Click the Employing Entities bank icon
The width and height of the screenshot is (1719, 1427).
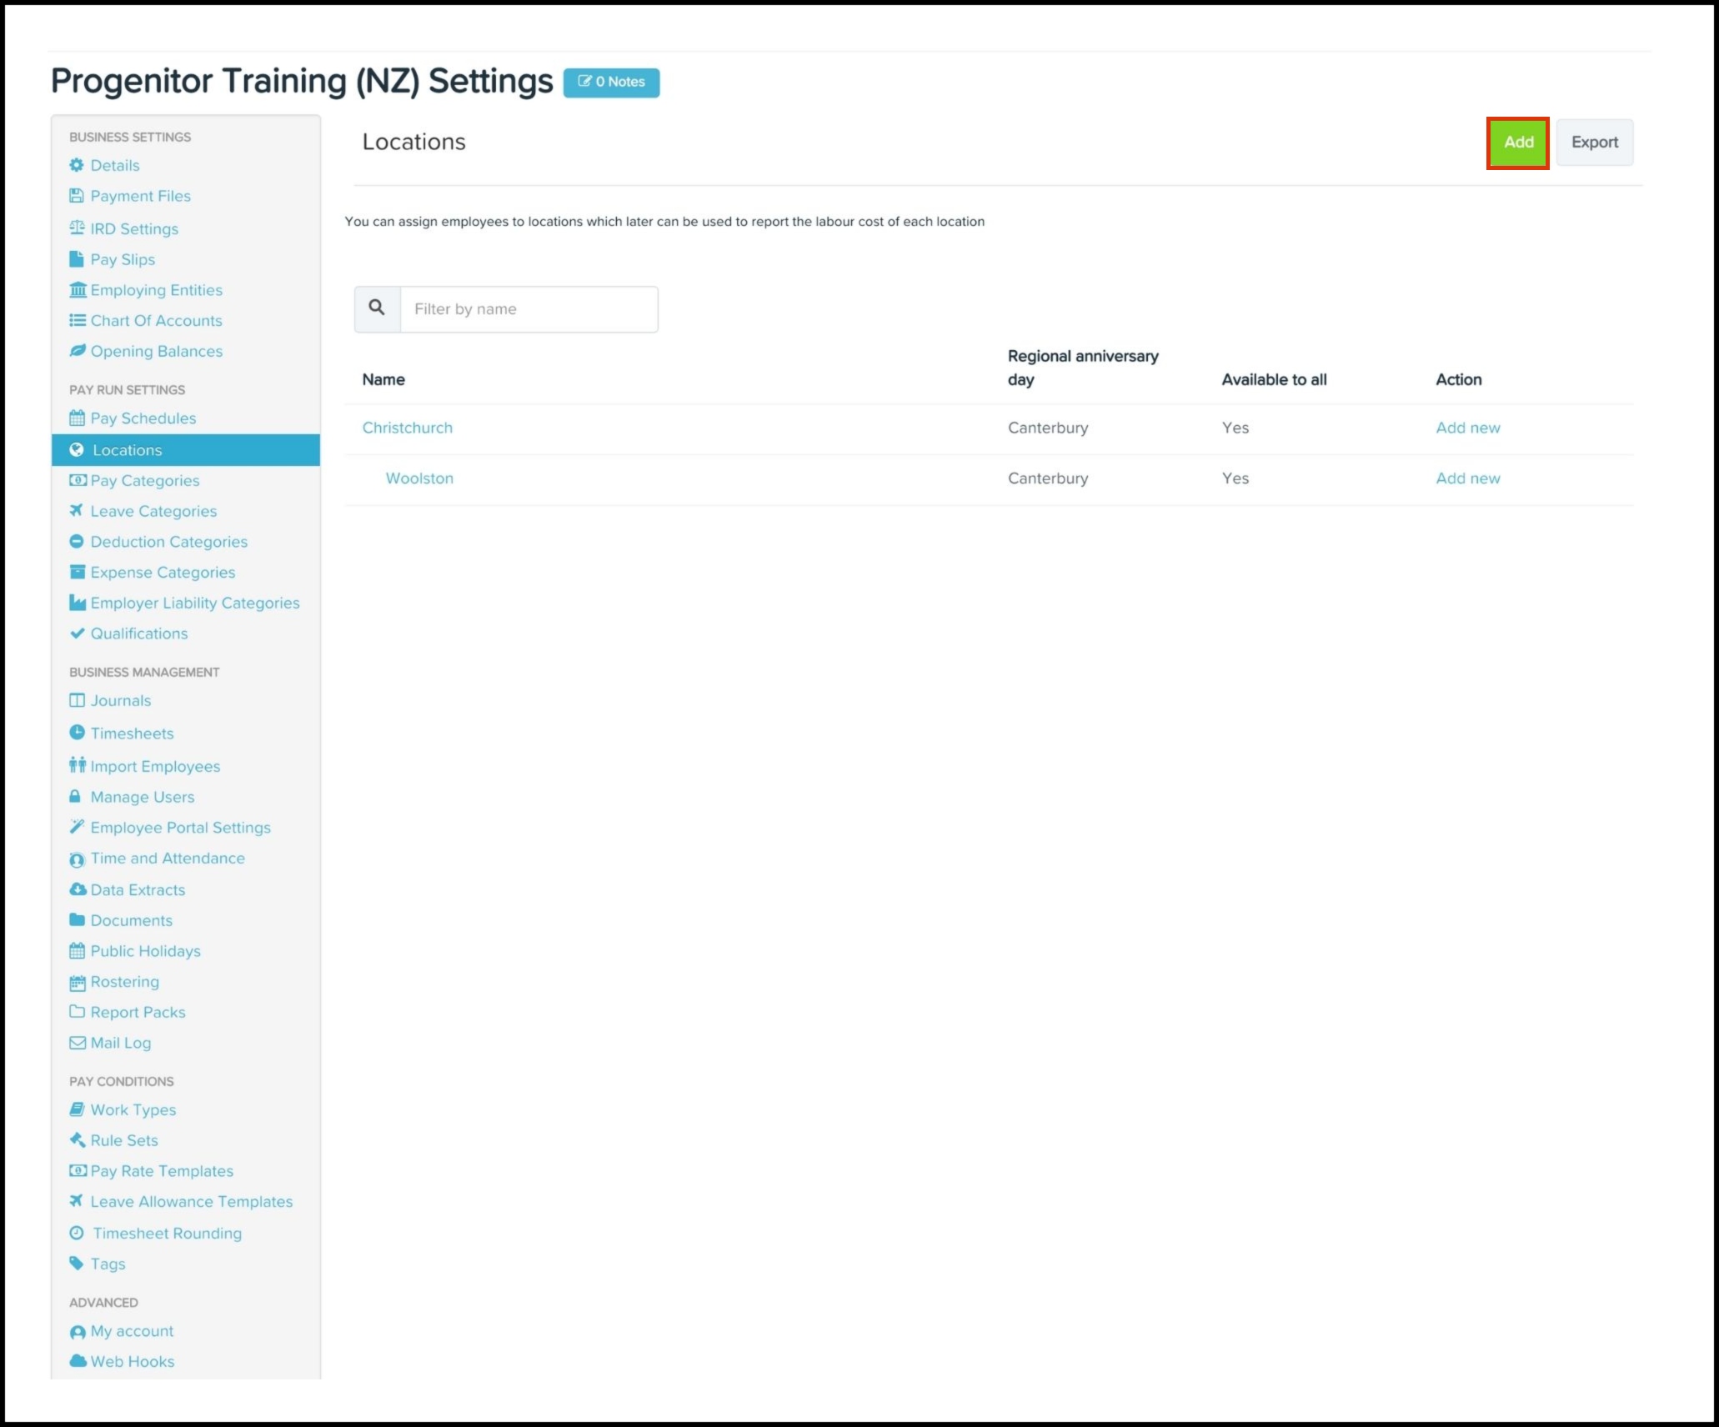click(x=78, y=290)
